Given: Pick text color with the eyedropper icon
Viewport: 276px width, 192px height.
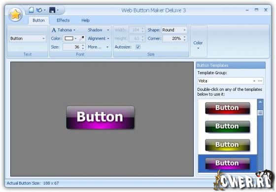Looking at the screenshot, I should pyautogui.click(x=82, y=38).
